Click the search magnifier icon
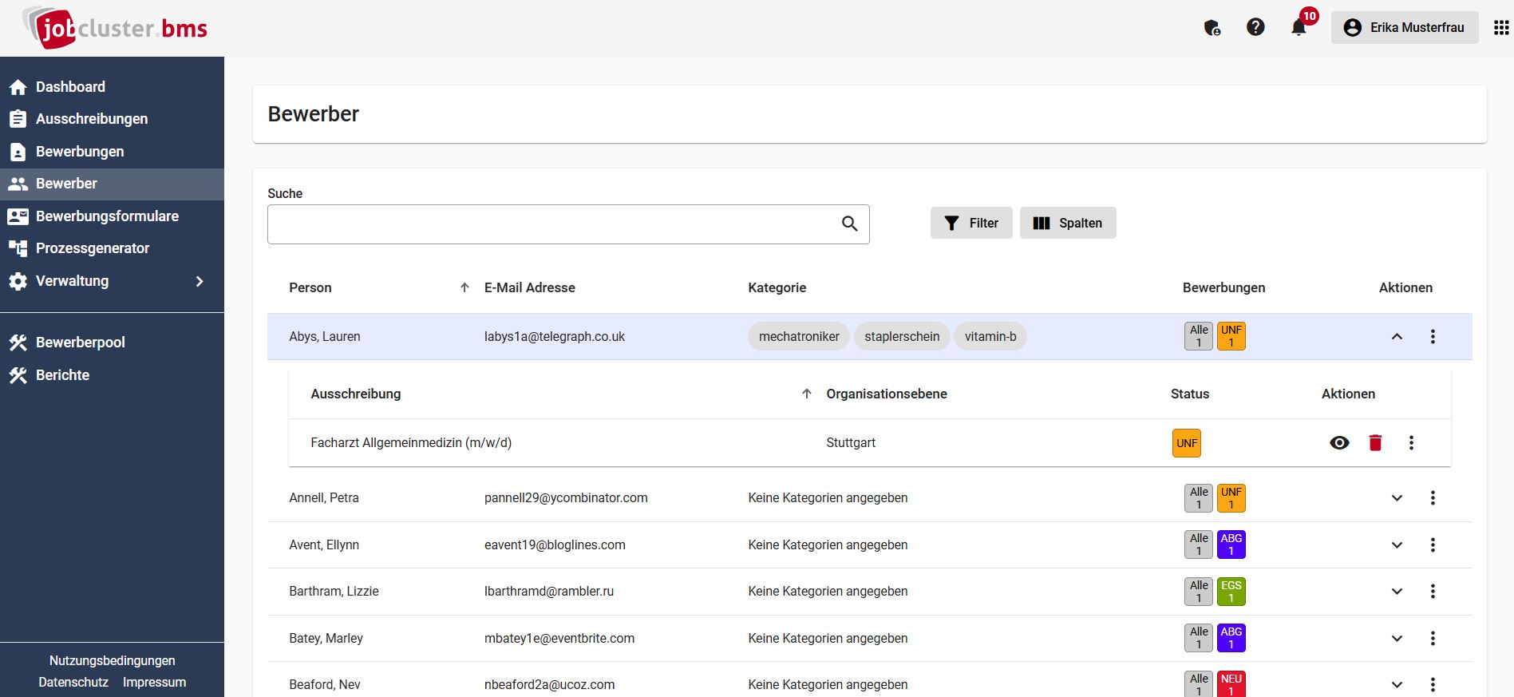The width and height of the screenshot is (1514, 697). tap(850, 224)
